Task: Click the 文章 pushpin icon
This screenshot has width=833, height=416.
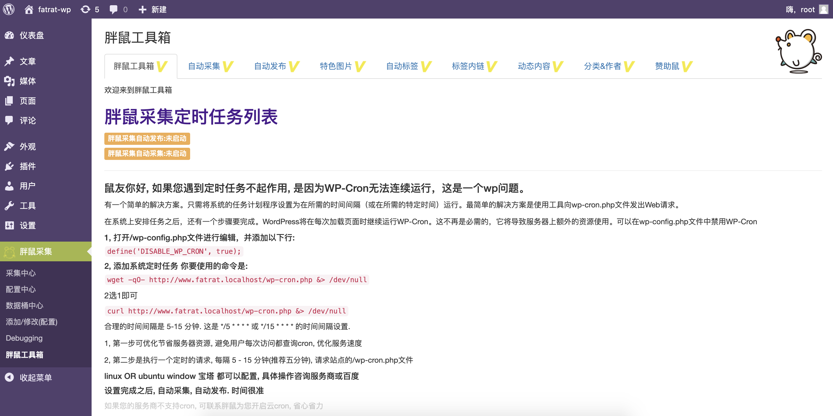Action: point(9,61)
